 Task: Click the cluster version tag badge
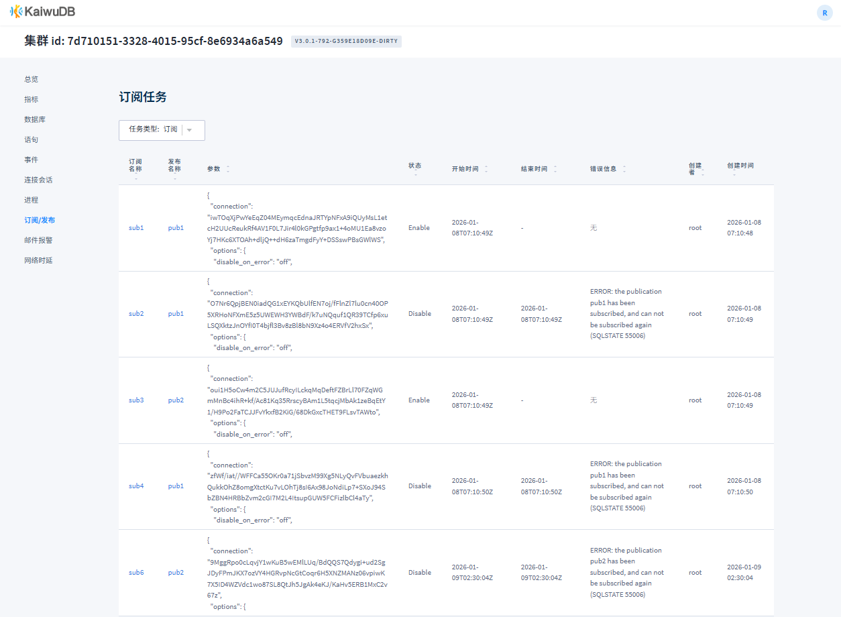346,42
